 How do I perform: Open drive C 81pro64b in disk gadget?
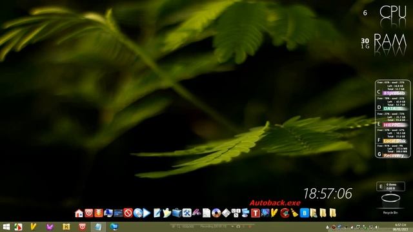(x=392, y=88)
